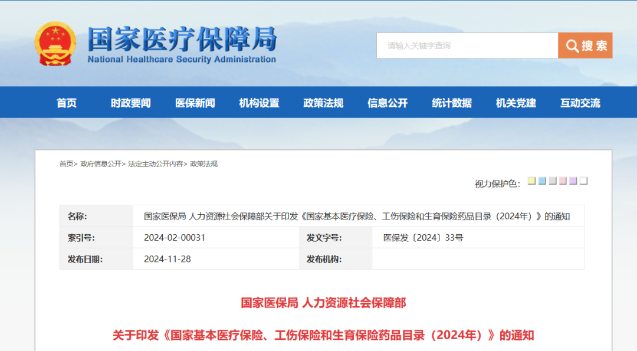Click the 发文字号 label cell

[x=336, y=238]
